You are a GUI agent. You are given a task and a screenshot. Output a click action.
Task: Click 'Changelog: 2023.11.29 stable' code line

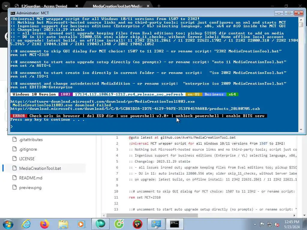click(159, 161)
